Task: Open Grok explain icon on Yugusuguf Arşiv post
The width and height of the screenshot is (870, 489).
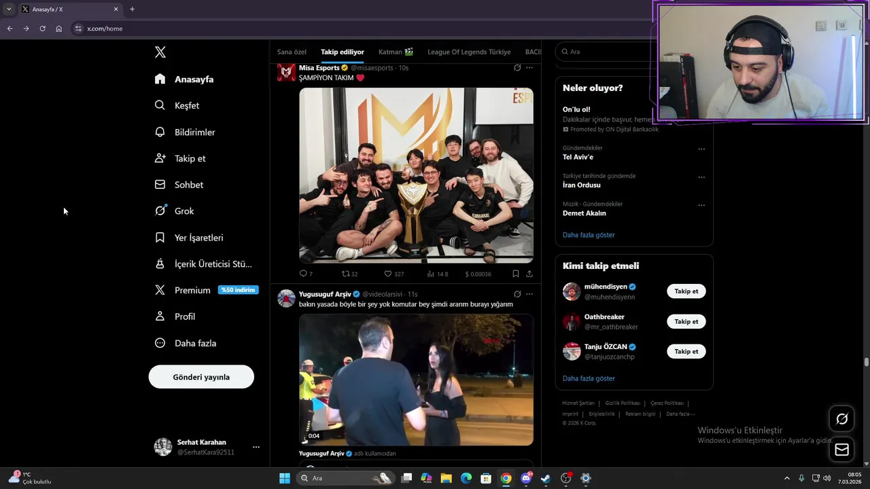Action: tap(517, 294)
